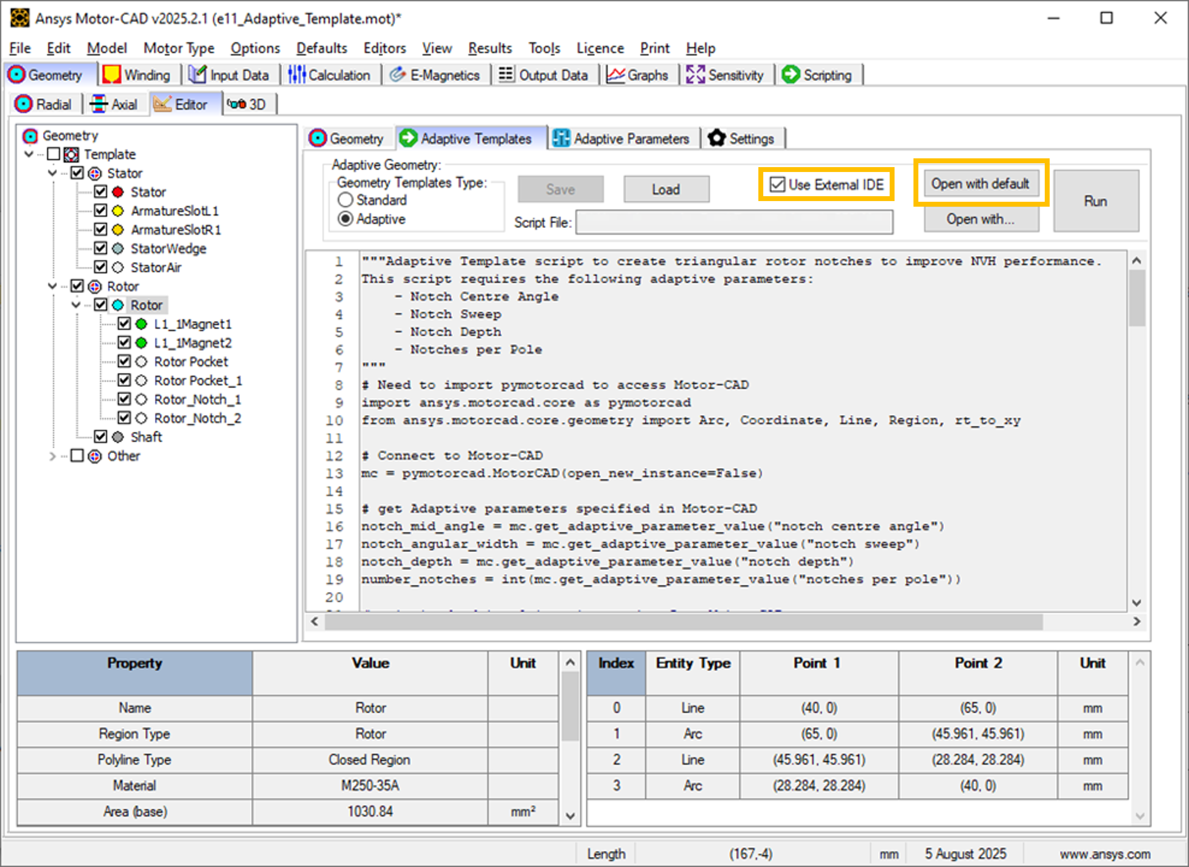This screenshot has height=867, width=1189.
Task: Click inside the Script File field
Action: 734,222
